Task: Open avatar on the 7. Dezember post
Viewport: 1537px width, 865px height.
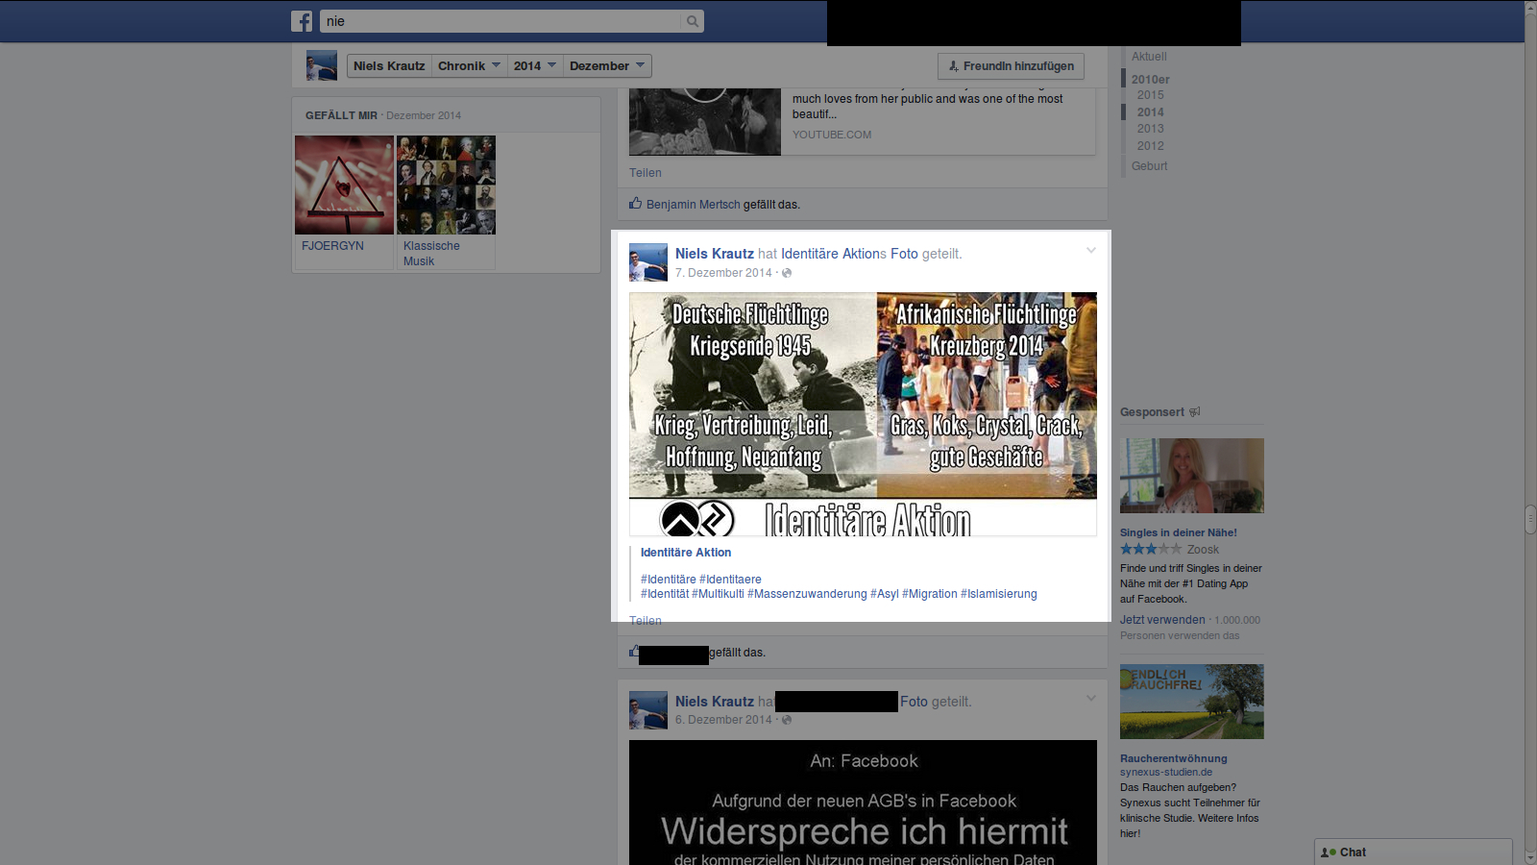Action: (648, 262)
